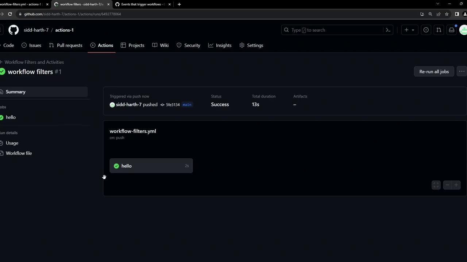The image size is (467, 262).
Task: Open the GitHub logo home link
Action: (13, 30)
